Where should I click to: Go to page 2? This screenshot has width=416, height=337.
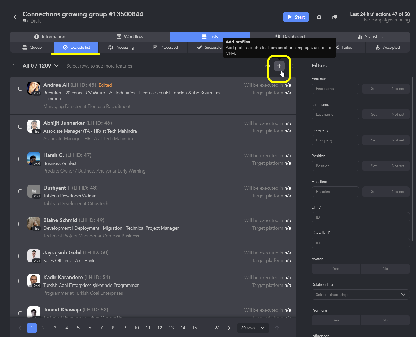43,328
